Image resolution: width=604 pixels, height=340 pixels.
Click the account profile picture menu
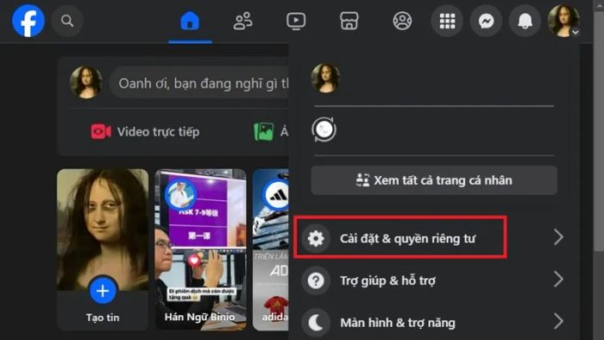[563, 21]
